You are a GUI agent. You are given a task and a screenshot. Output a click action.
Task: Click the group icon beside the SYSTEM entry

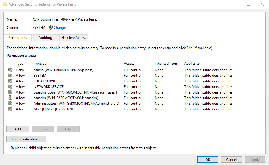pyautogui.click(x=10, y=76)
